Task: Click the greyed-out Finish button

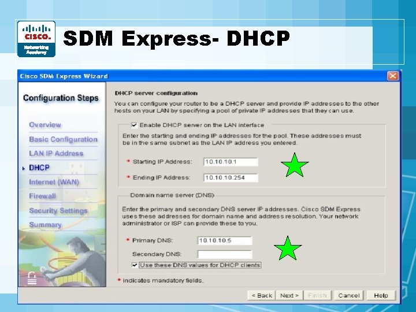Action: click(317, 295)
